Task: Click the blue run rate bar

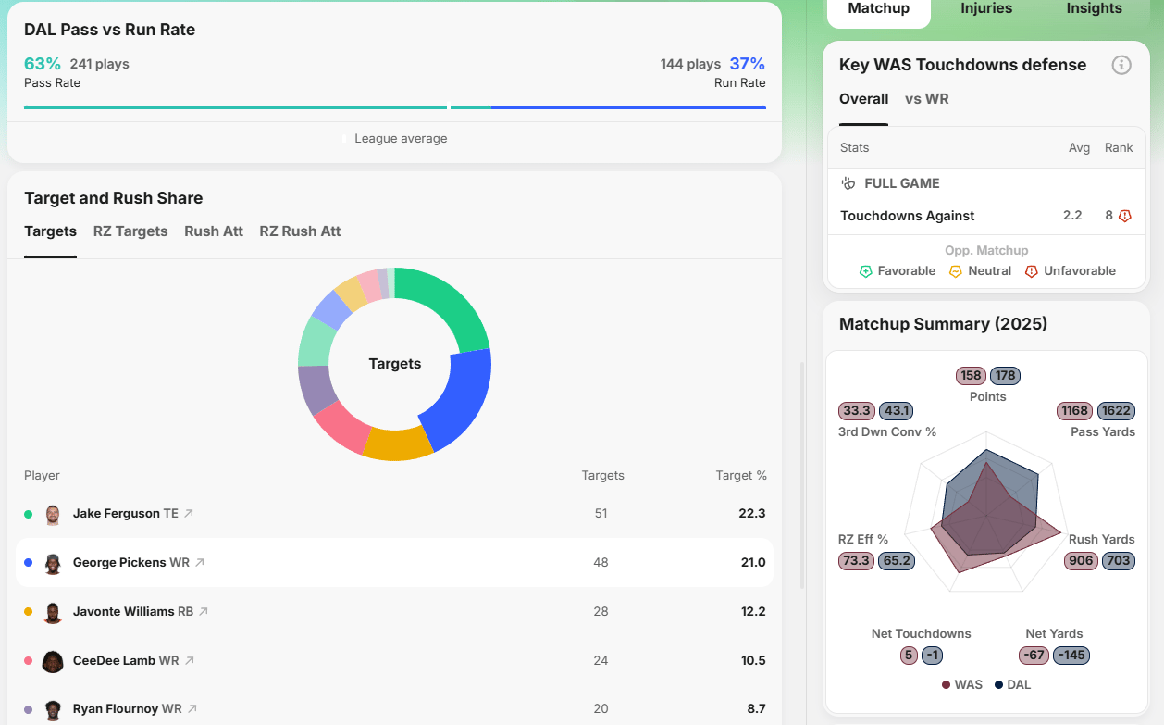Action: (x=628, y=107)
